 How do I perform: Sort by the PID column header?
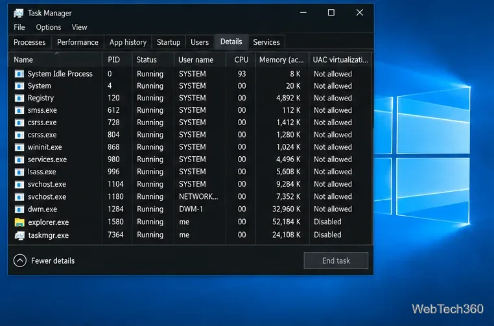117,60
